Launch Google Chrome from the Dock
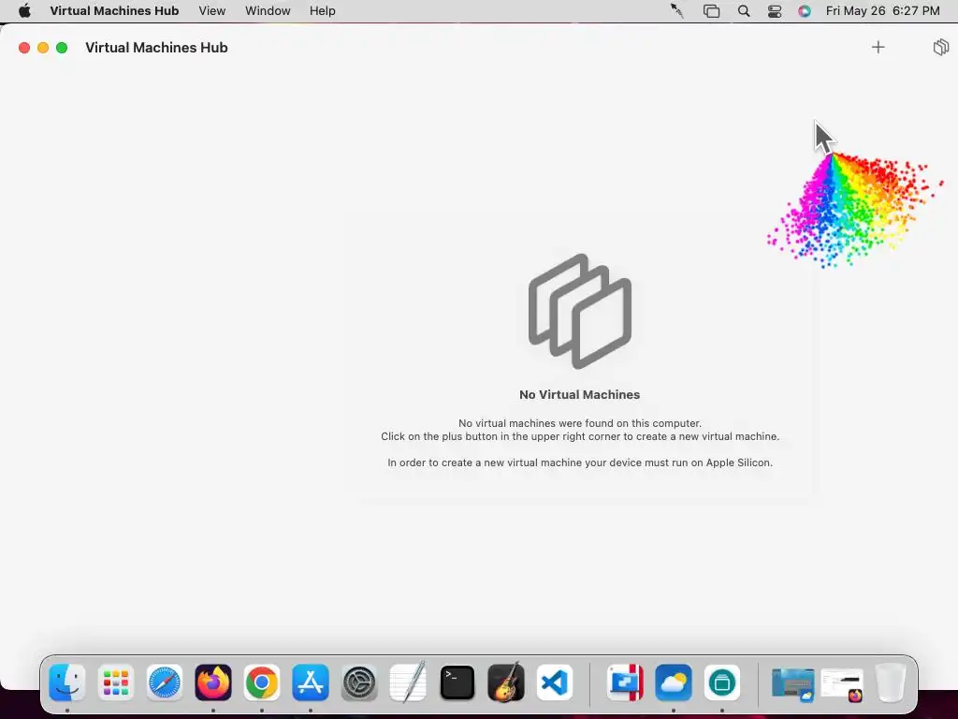The width and height of the screenshot is (958, 719). pos(262,682)
